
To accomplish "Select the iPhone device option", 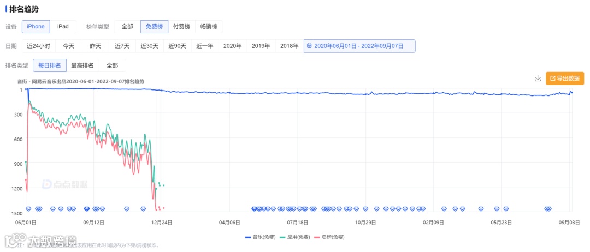I will coord(36,27).
